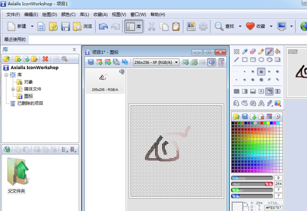Select the eyedropper color picker tool

[245, 51]
